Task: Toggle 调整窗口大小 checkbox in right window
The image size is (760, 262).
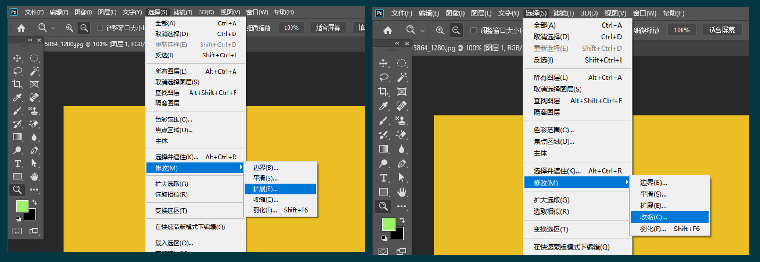Action: (x=473, y=30)
